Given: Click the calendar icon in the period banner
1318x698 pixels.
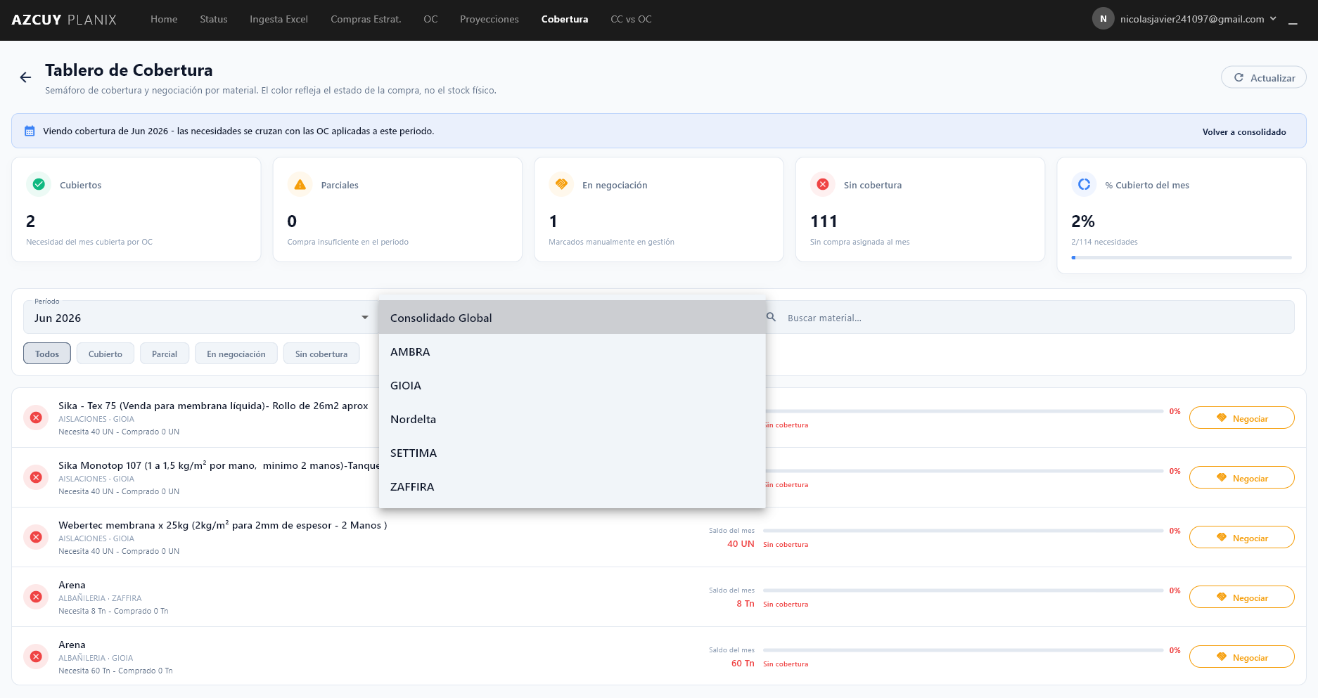Looking at the screenshot, I should 30,131.
